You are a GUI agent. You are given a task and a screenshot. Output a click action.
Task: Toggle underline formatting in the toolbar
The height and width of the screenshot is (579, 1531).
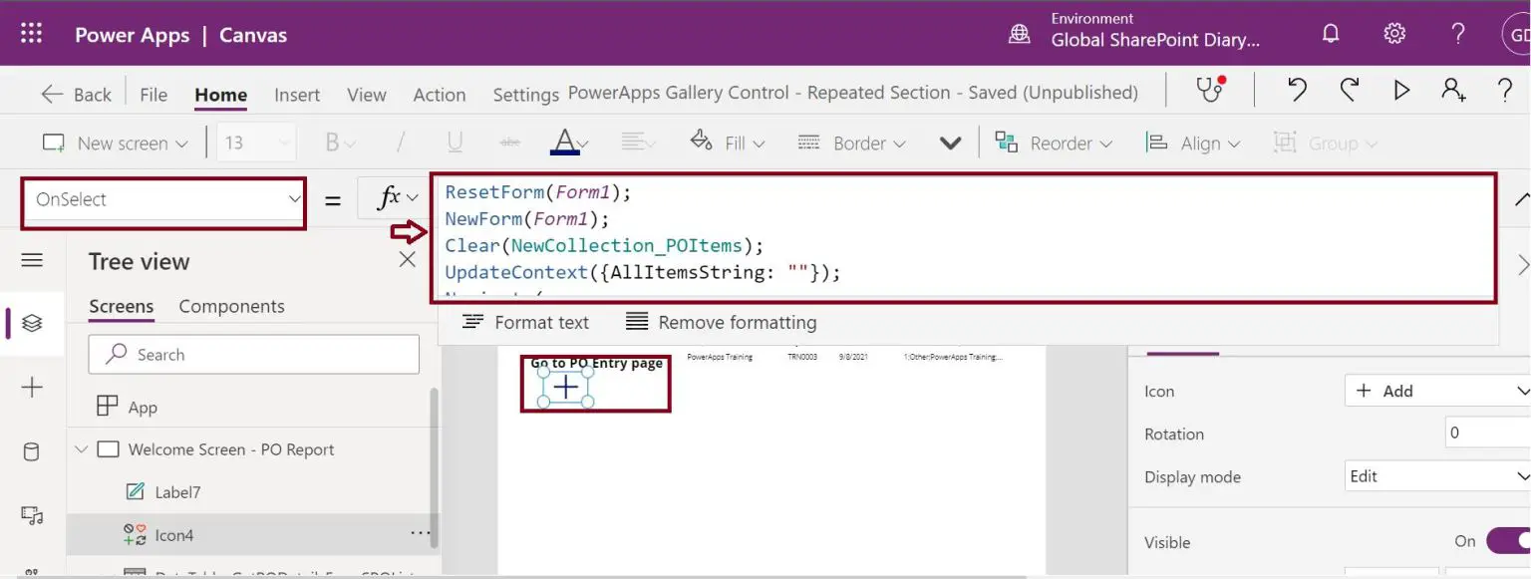[x=456, y=142]
